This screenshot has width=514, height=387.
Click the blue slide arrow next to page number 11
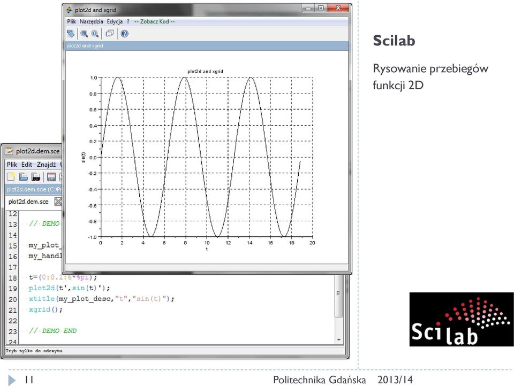[x=12, y=380]
